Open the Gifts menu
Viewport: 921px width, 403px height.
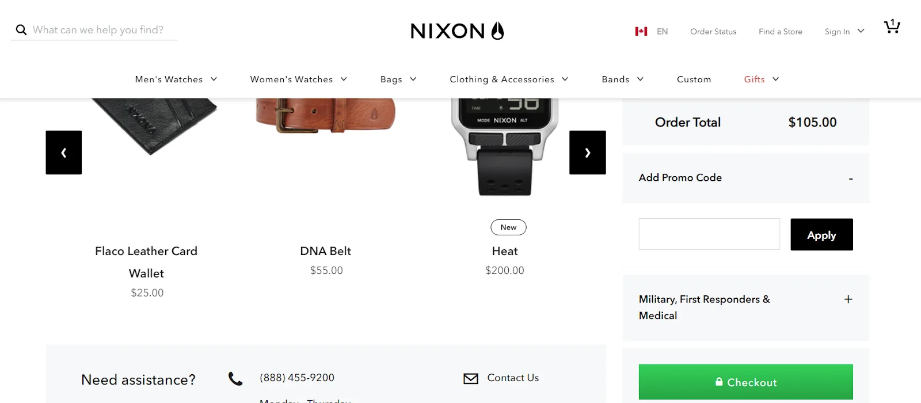pos(760,79)
